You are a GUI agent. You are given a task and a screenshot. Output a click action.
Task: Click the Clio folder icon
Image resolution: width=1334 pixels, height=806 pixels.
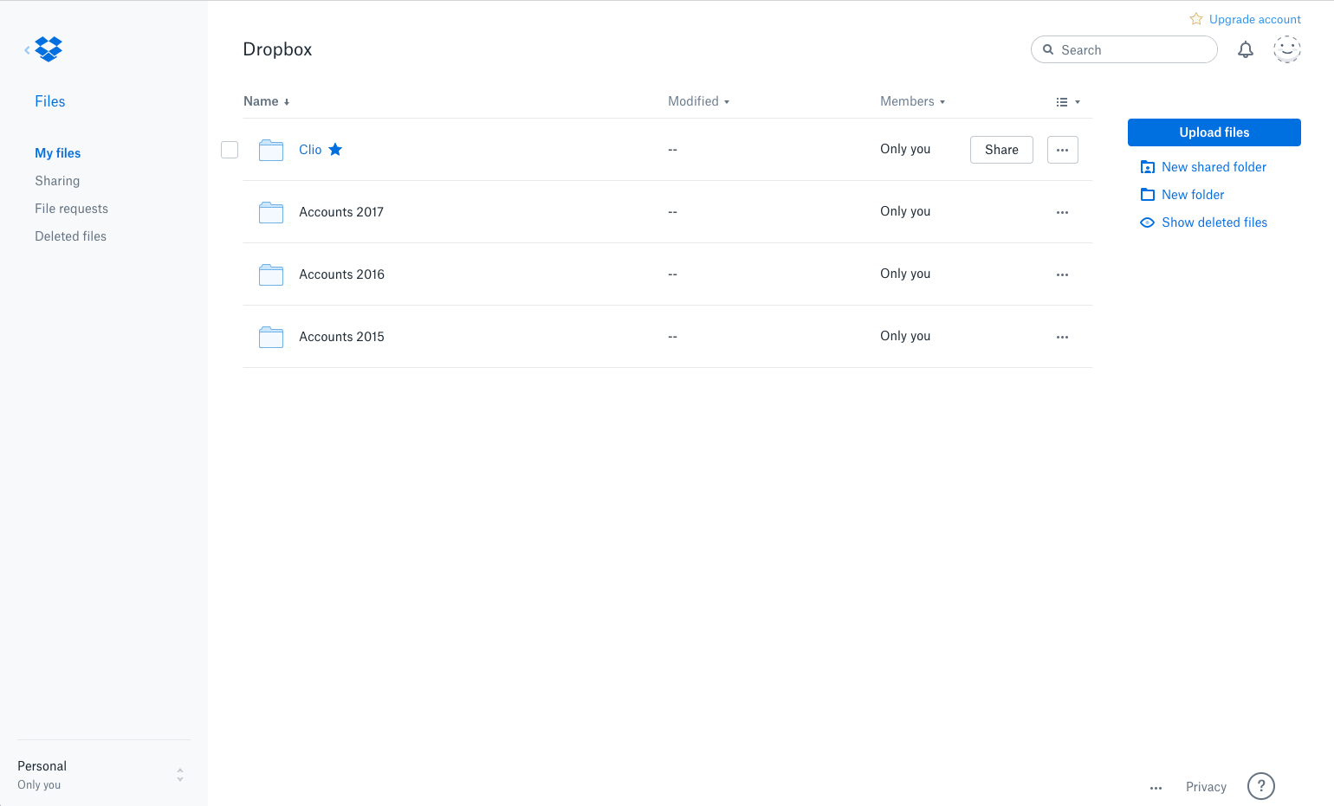271,150
